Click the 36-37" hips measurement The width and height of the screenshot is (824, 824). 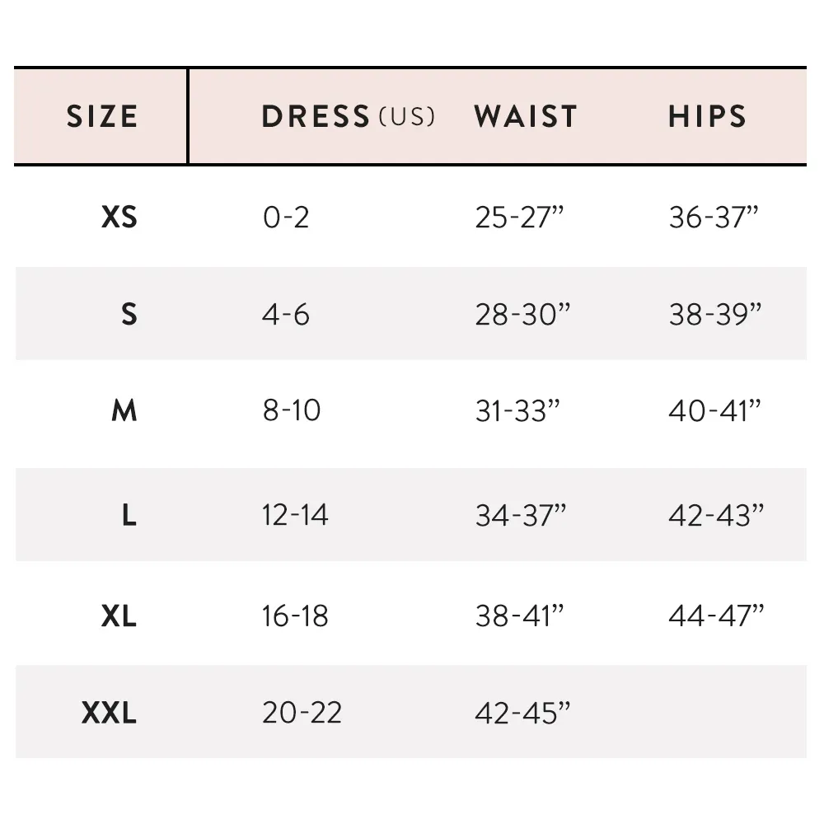[x=714, y=217]
